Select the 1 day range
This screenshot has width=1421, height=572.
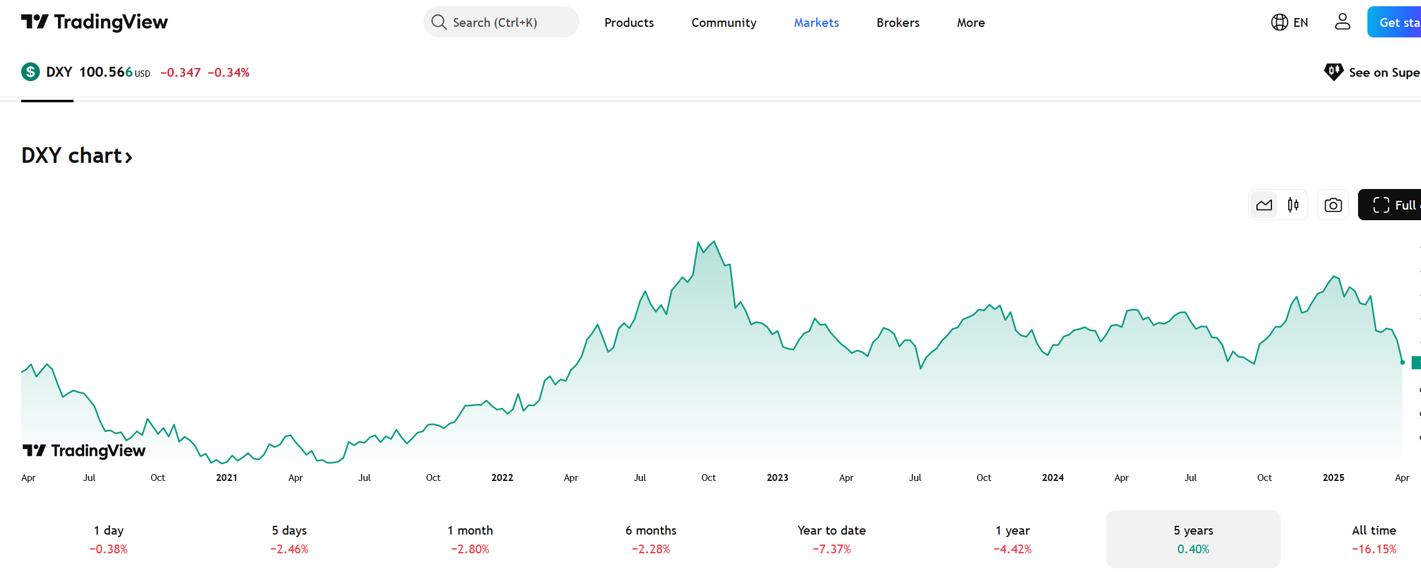click(x=108, y=540)
